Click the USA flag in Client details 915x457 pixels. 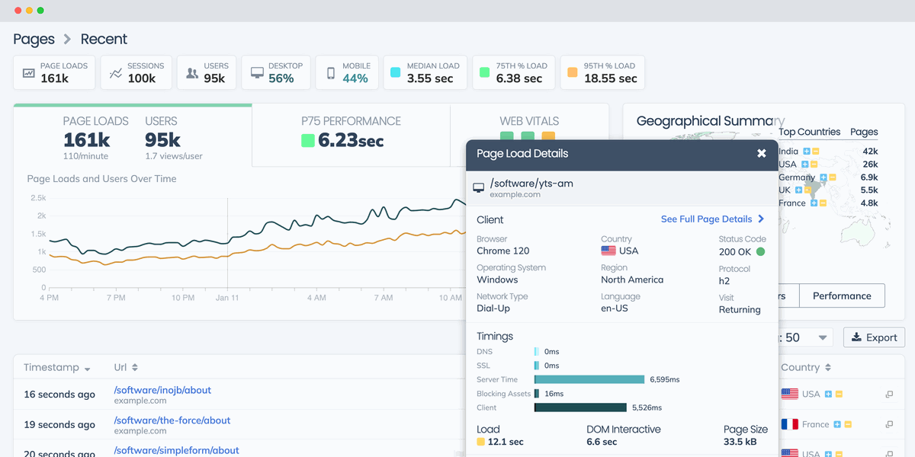coord(608,251)
